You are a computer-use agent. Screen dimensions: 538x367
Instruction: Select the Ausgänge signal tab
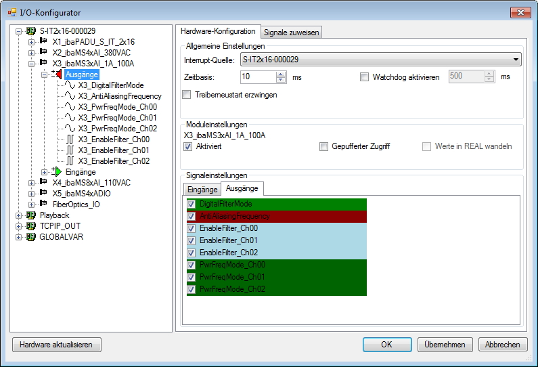click(242, 188)
